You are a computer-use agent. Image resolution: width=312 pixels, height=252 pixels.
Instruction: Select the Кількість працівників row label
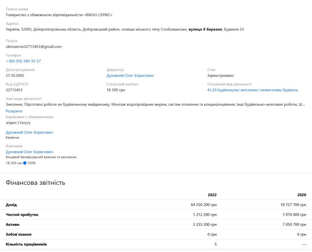point(26,244)
